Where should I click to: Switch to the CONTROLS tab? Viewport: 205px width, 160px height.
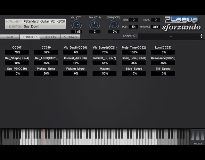click(x=30, y=37)
